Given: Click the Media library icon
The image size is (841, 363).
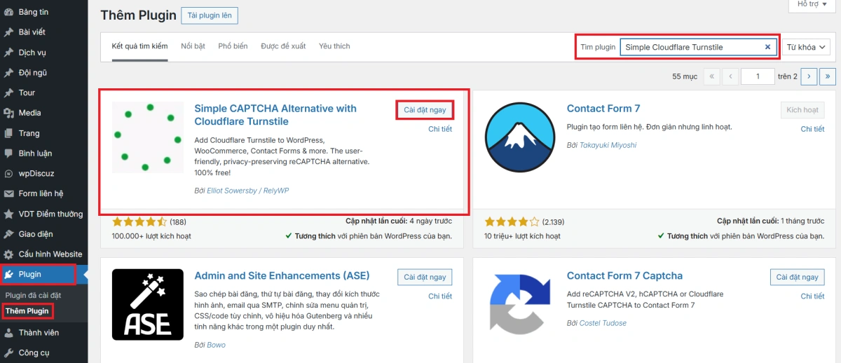Looking at the screenshot, I should [8, 113].
